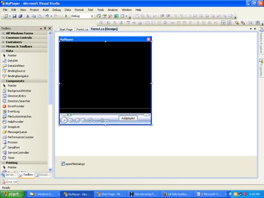Viewport: 264px width, 198px height.
Task: Click the Bring to Front layout icon
Action: (x=237, y=23)
